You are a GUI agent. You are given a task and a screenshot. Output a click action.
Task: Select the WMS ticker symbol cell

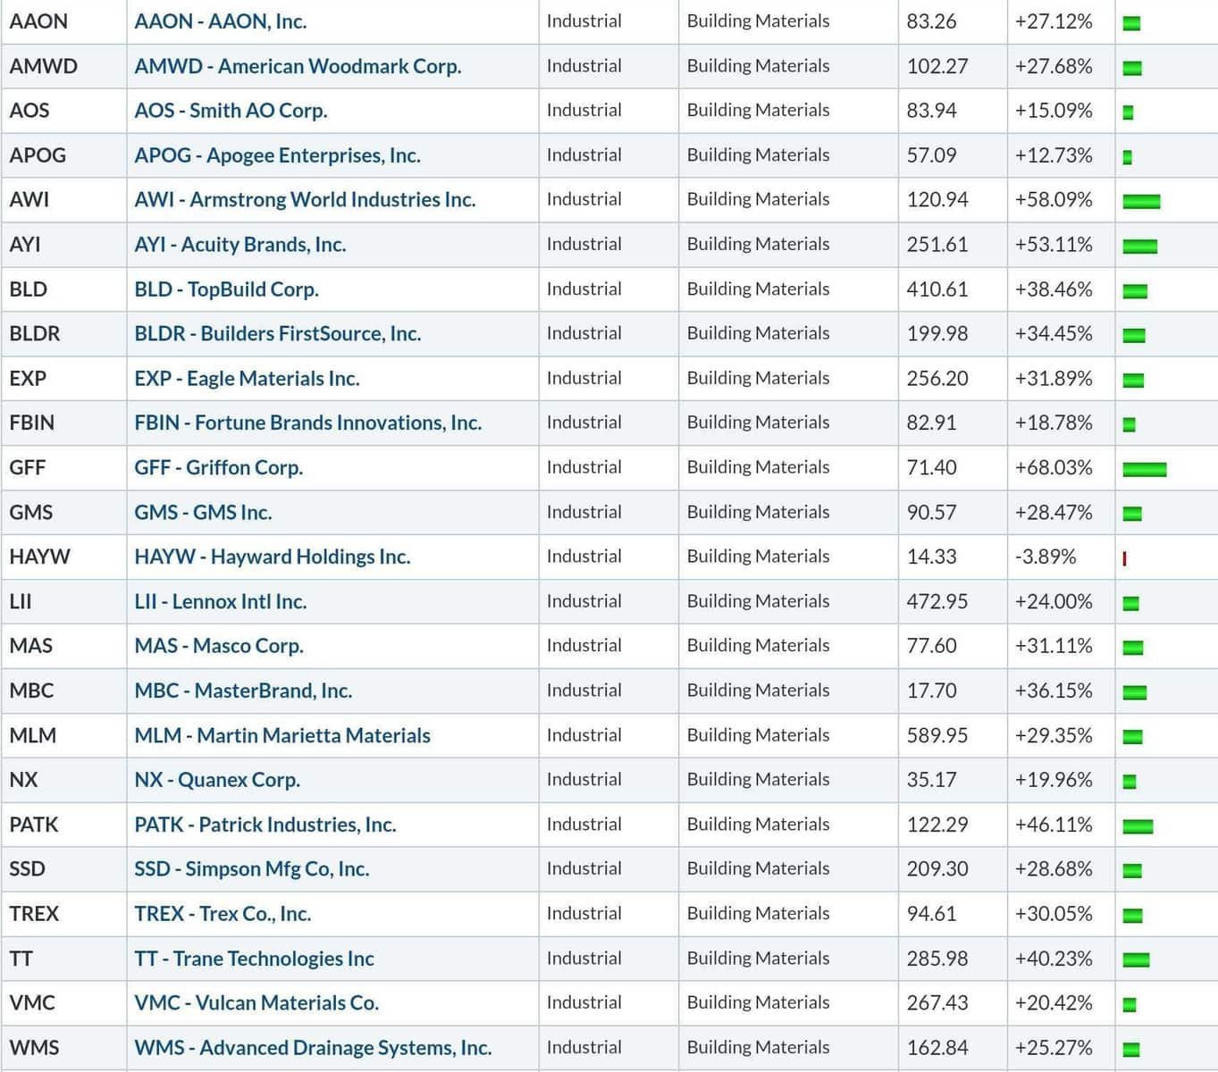click(64, 1048)
